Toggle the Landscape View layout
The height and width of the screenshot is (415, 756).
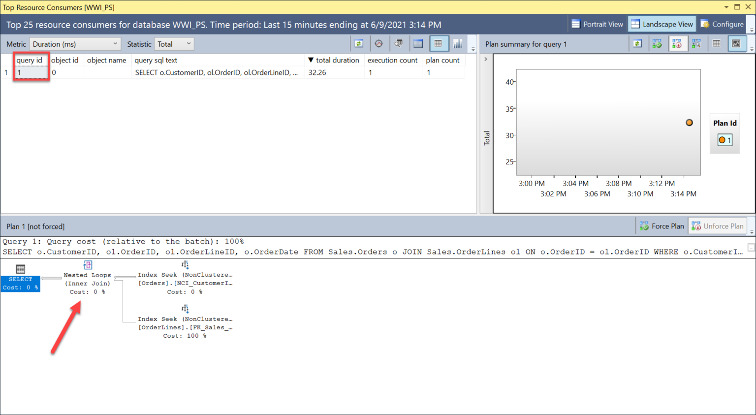662,24
